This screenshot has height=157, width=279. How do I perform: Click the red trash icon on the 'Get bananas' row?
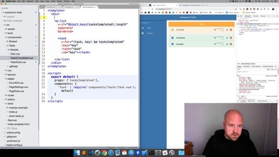coord(231,38)
